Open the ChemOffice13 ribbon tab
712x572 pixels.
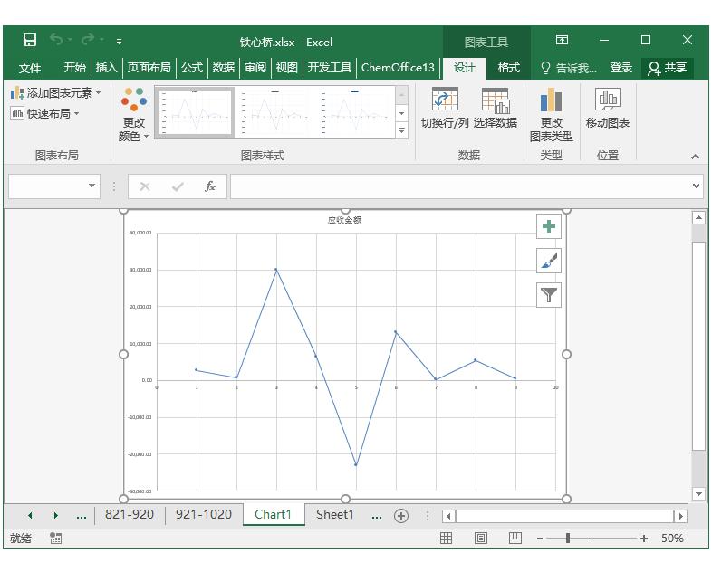click(398, 68)
